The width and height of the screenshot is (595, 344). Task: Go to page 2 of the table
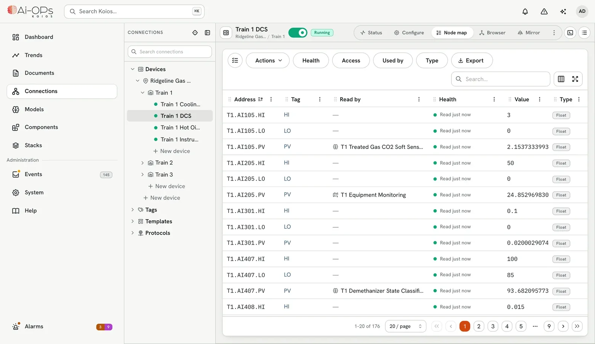pos(479,326)
